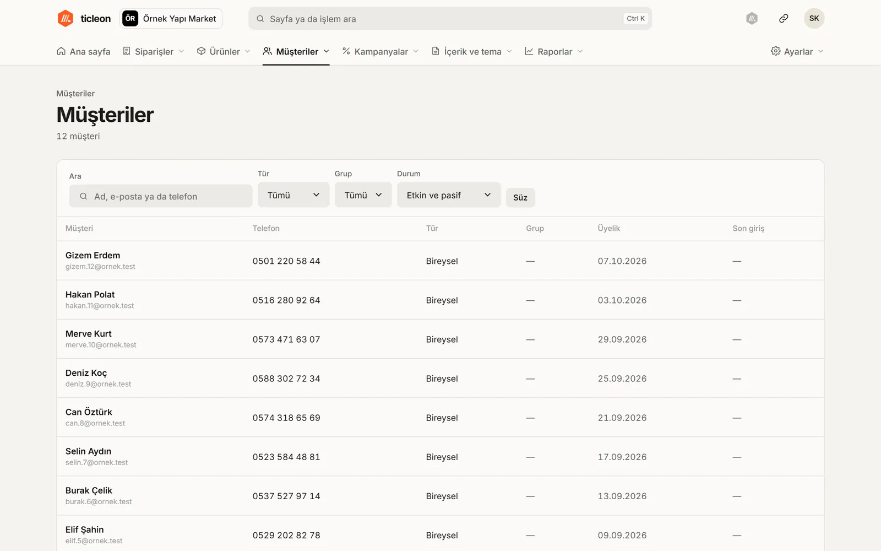
Task: Open customer Gizem Erdem
Action: click(x=93, y=255)
